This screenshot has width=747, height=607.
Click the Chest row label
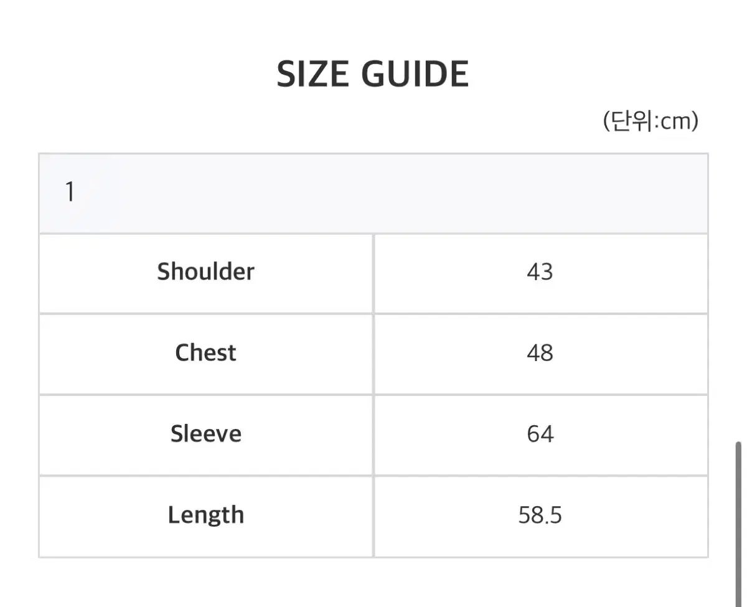click(x=205, y=353)
